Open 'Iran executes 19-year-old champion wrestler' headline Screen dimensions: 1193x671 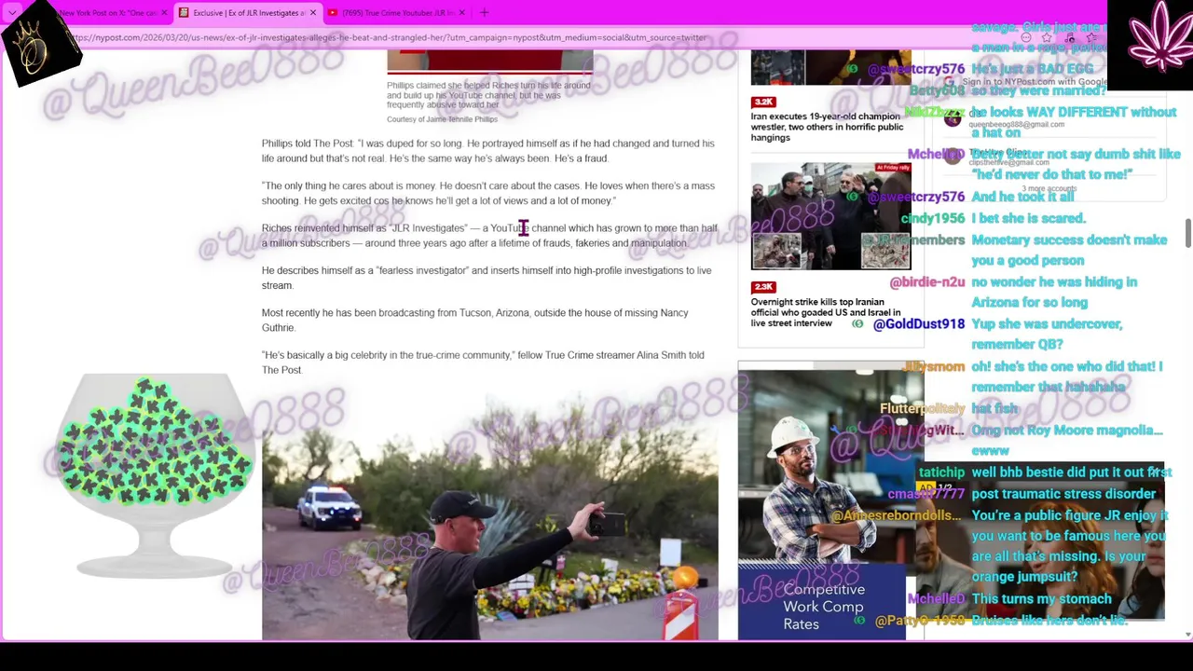[x=827, y=127]
